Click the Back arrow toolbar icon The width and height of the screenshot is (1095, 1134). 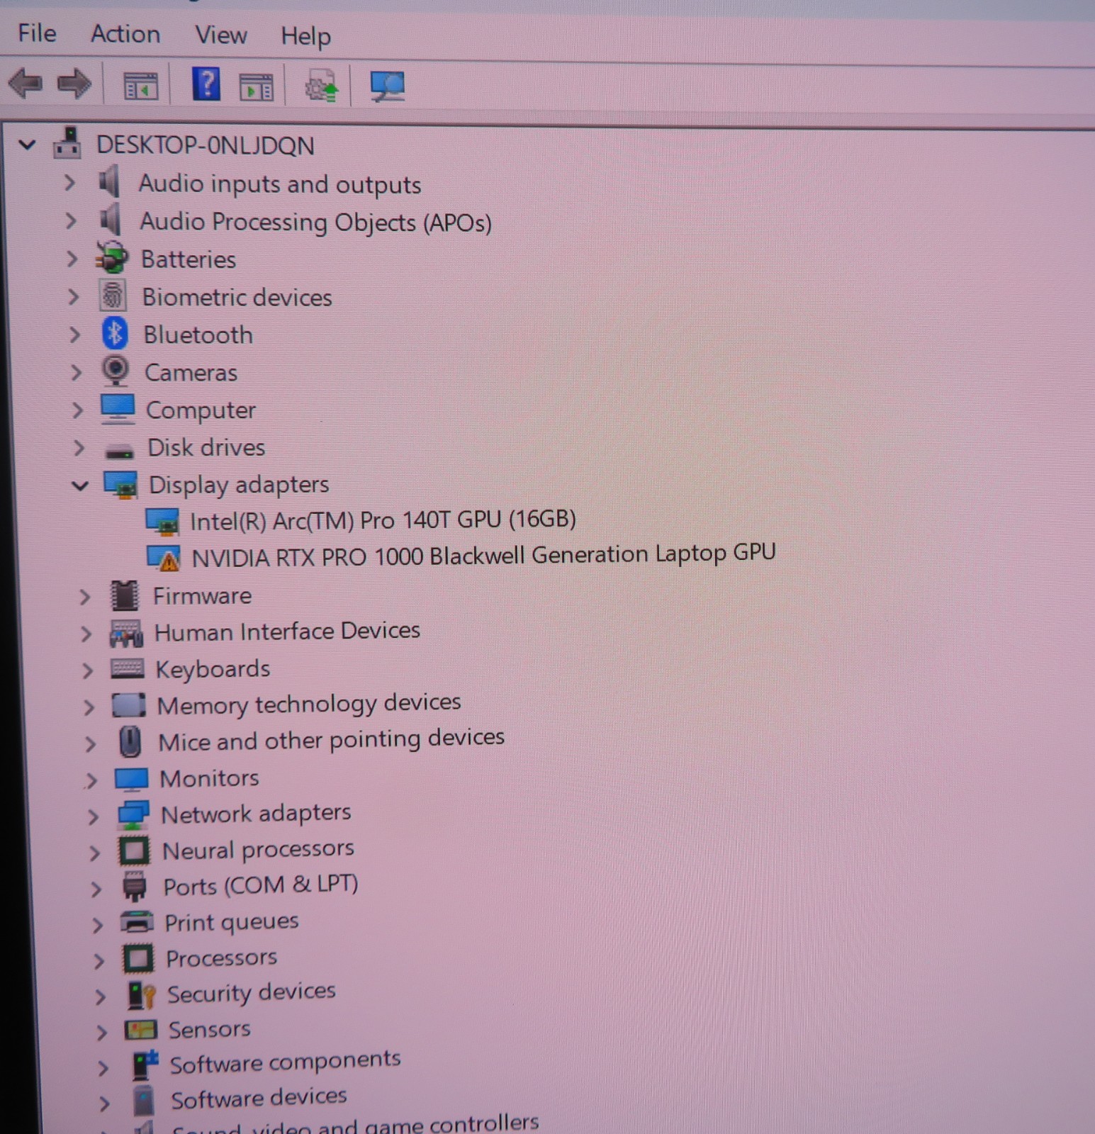click(x=26, y=84)
